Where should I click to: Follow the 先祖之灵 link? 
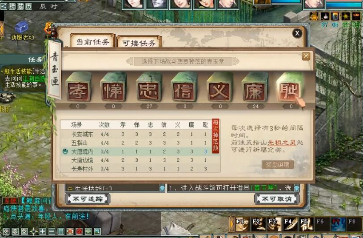tap(282, 143)
